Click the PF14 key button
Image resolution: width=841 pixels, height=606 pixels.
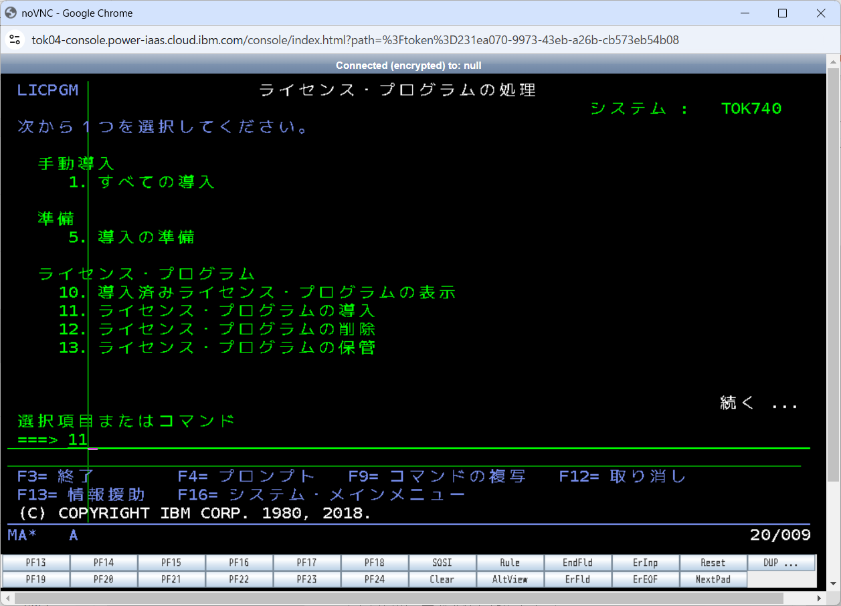click(104, 563)
